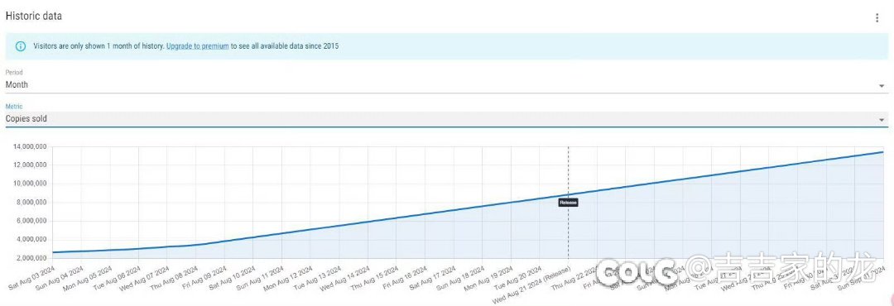
Task: Click the info icon in the notice banner
Action: click(x=21, y=46)
